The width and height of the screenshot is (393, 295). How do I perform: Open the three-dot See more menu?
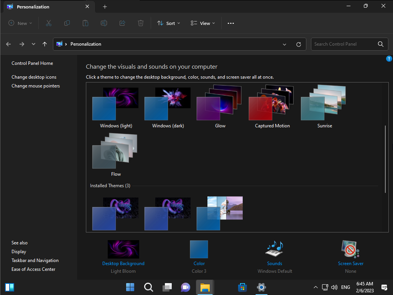coord(230,23)
